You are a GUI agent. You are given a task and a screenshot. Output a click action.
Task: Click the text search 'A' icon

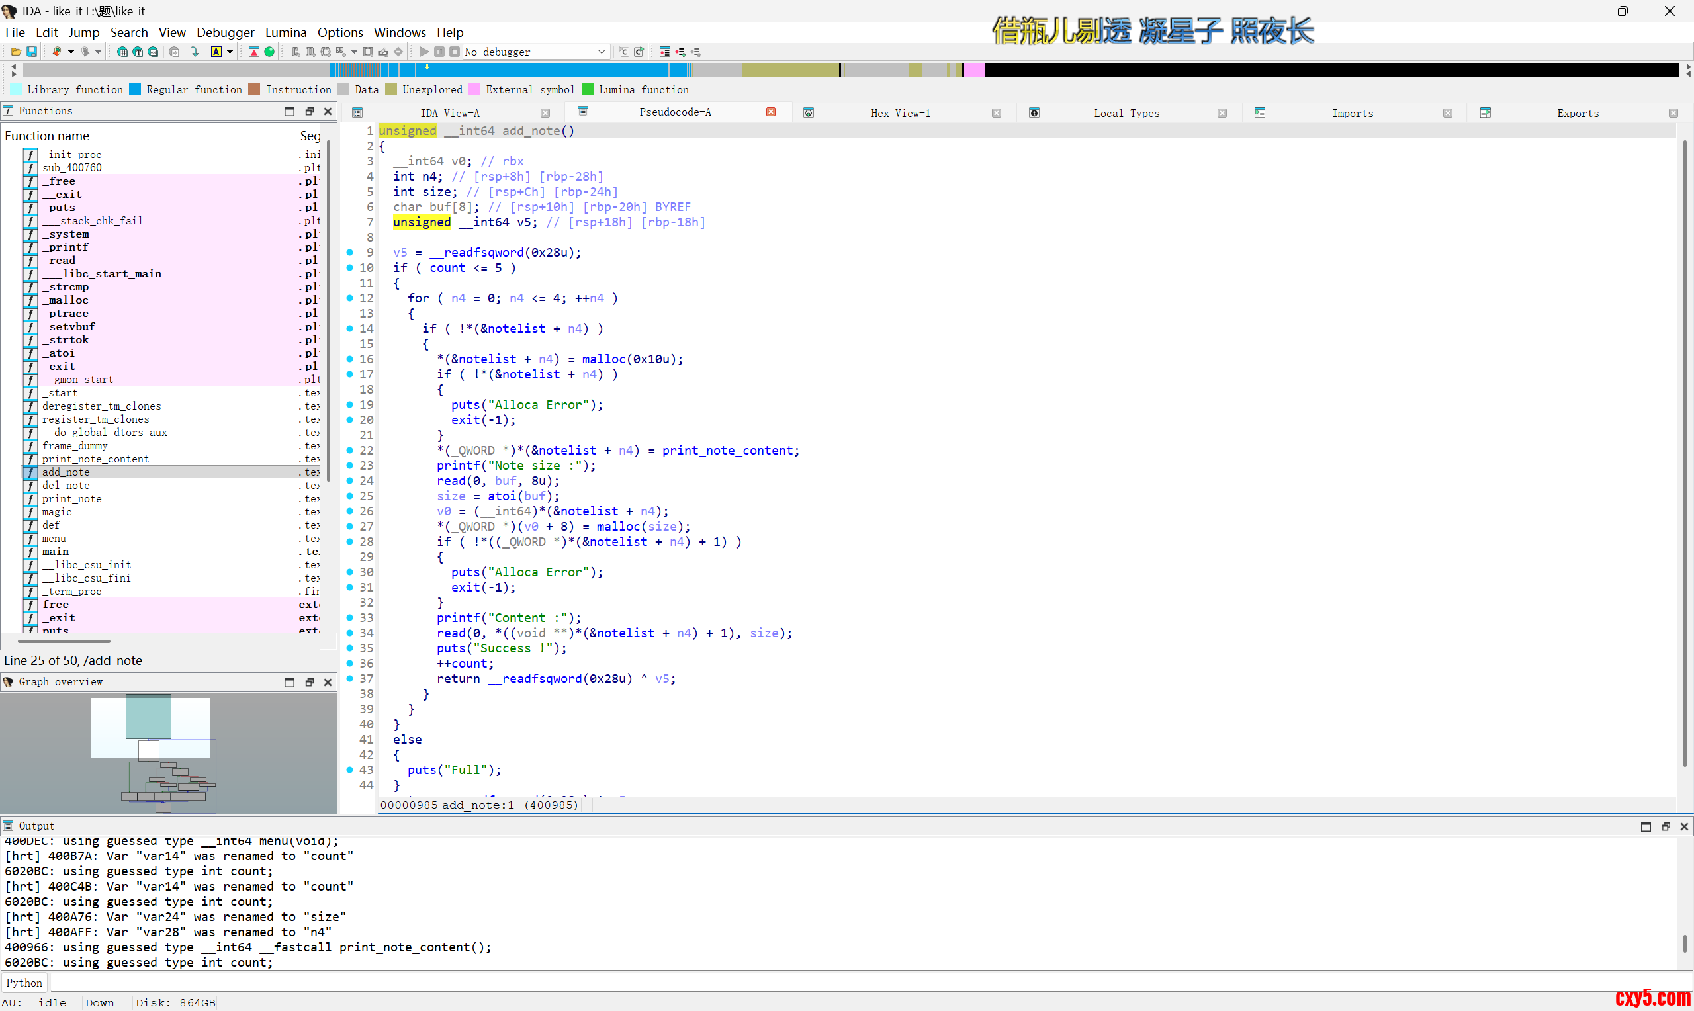coord(216,52)
